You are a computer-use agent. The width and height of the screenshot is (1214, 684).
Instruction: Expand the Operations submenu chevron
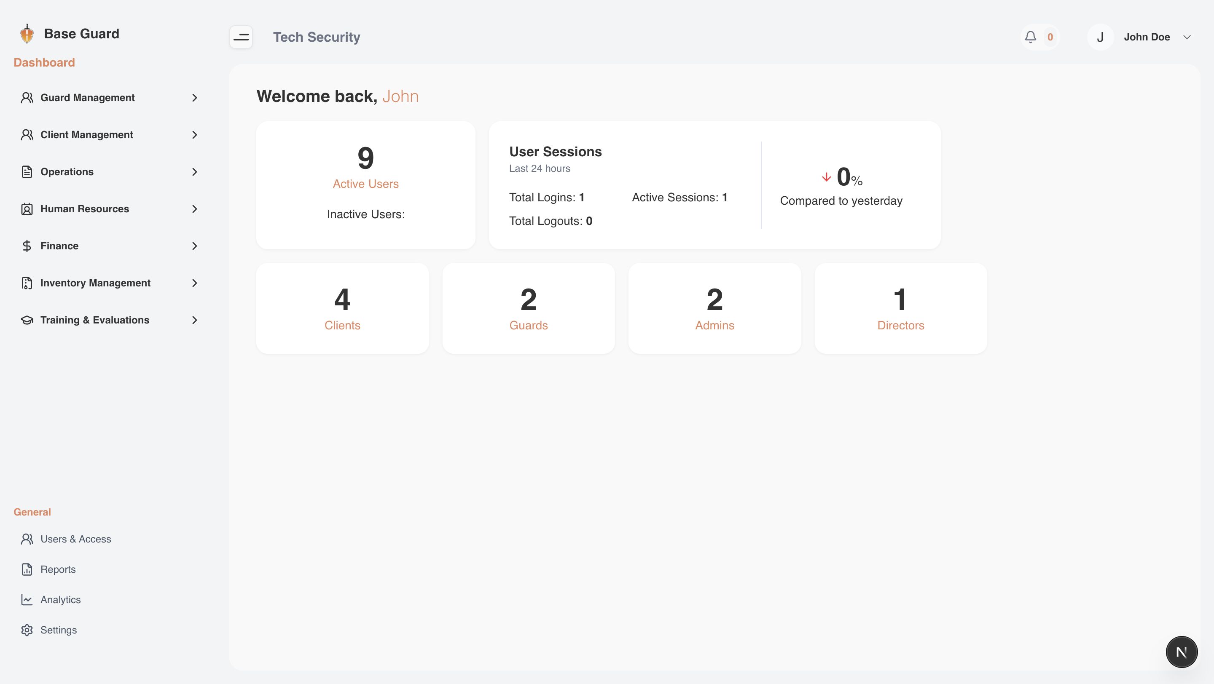(x=194, y=172)
